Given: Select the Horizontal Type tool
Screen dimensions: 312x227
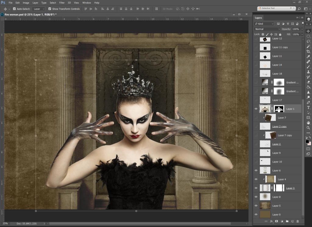Looking at the screenshot, I should pos(308,107).
